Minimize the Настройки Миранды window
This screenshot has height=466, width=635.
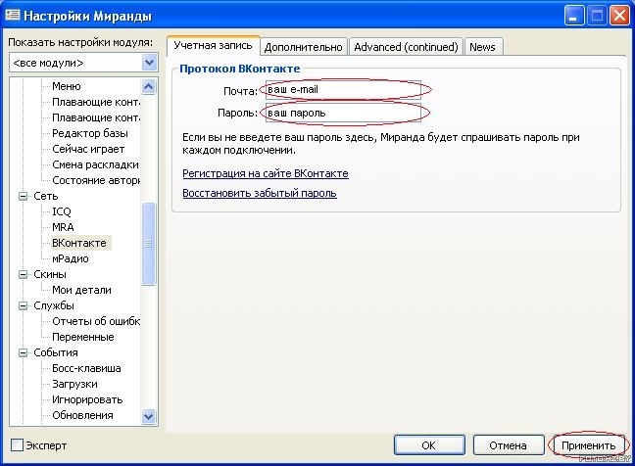point(574,16)
